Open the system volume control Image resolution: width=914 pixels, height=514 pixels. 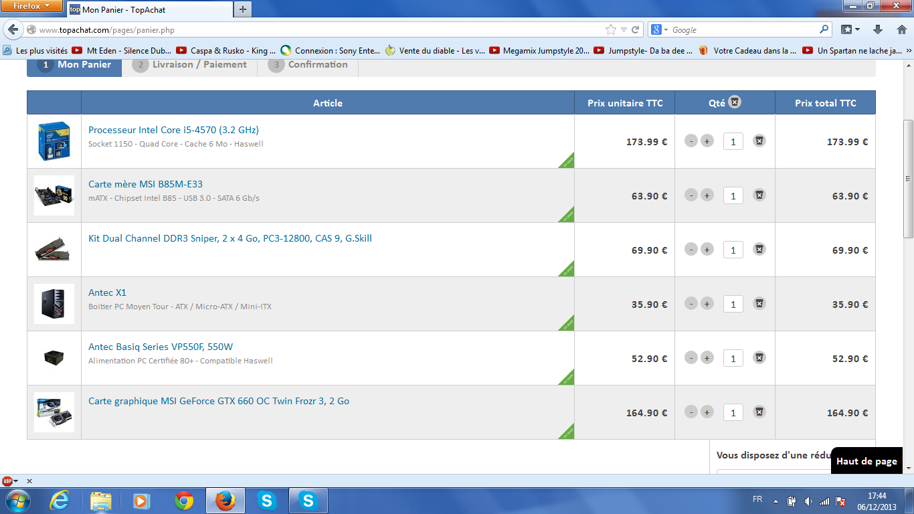pos(808,501)
